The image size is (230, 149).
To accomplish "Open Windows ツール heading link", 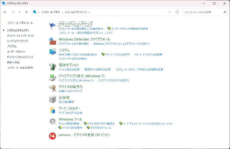I will coord(70,119).
